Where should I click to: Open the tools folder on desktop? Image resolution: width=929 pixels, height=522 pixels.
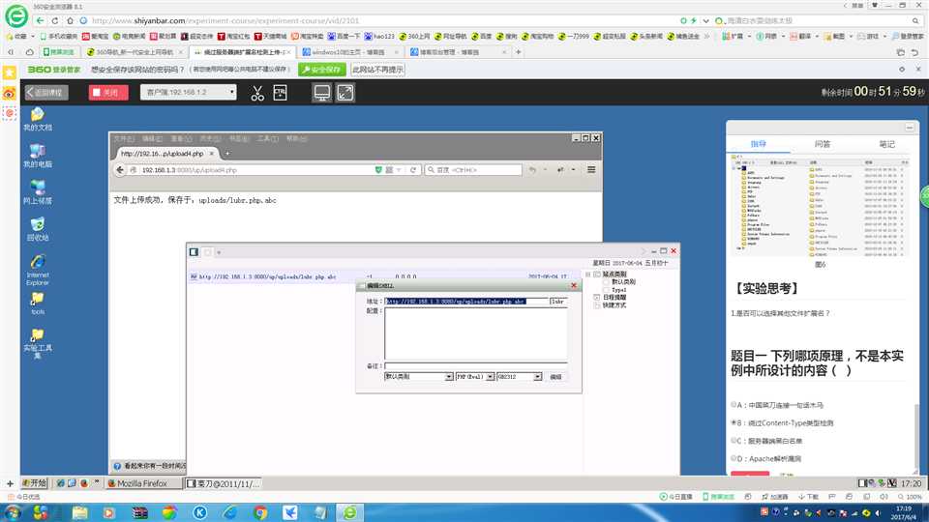tap(38, 303)
